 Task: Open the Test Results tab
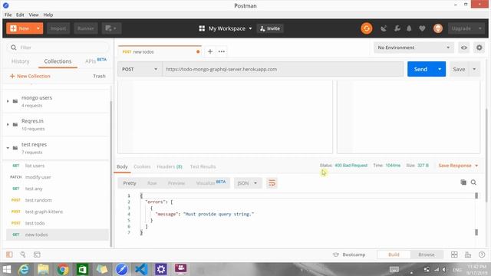[203, 166]
